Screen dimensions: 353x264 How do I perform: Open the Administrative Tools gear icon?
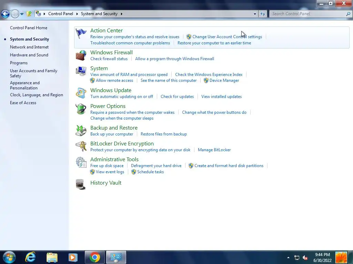[x=81, y=162]
